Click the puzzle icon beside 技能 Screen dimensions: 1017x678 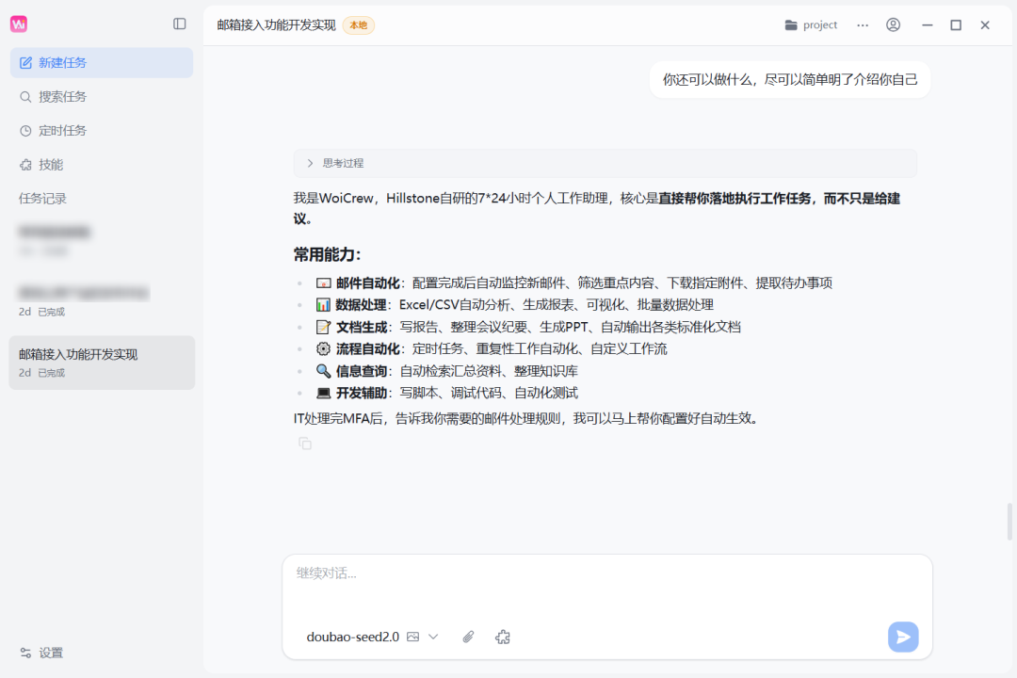[25, 165]
